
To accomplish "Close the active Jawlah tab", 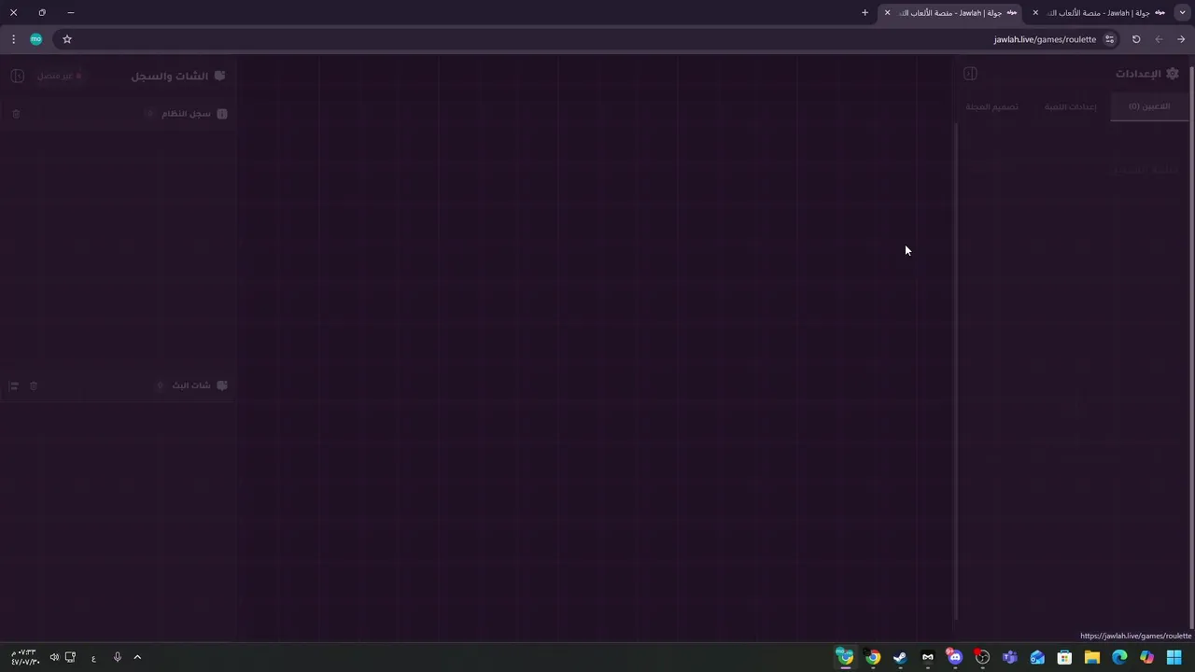I will (887, 13).
